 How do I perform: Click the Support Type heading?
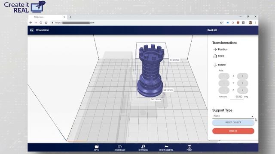click(x=222, y=110)
